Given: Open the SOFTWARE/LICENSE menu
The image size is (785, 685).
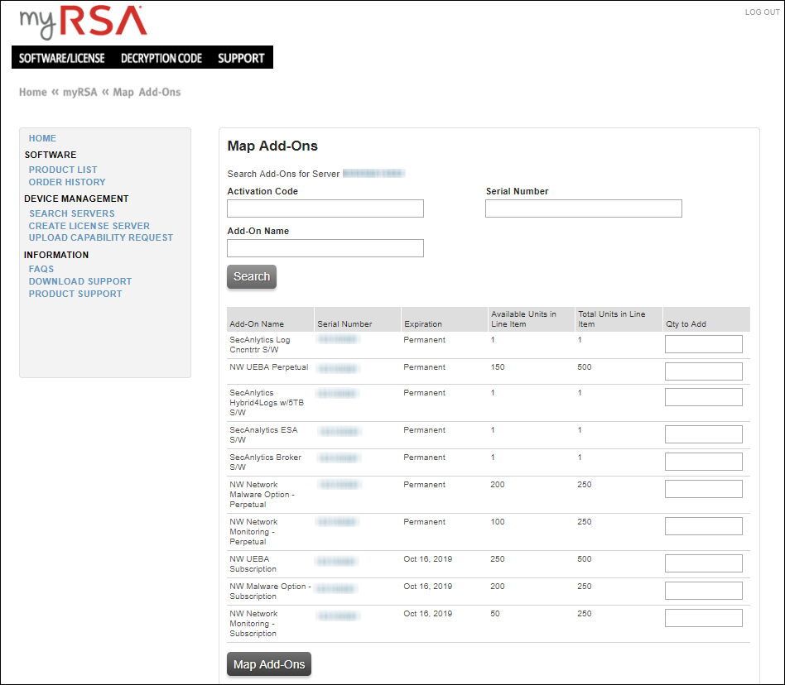Looking at the screenshot, I should click(x=62, y=58).
